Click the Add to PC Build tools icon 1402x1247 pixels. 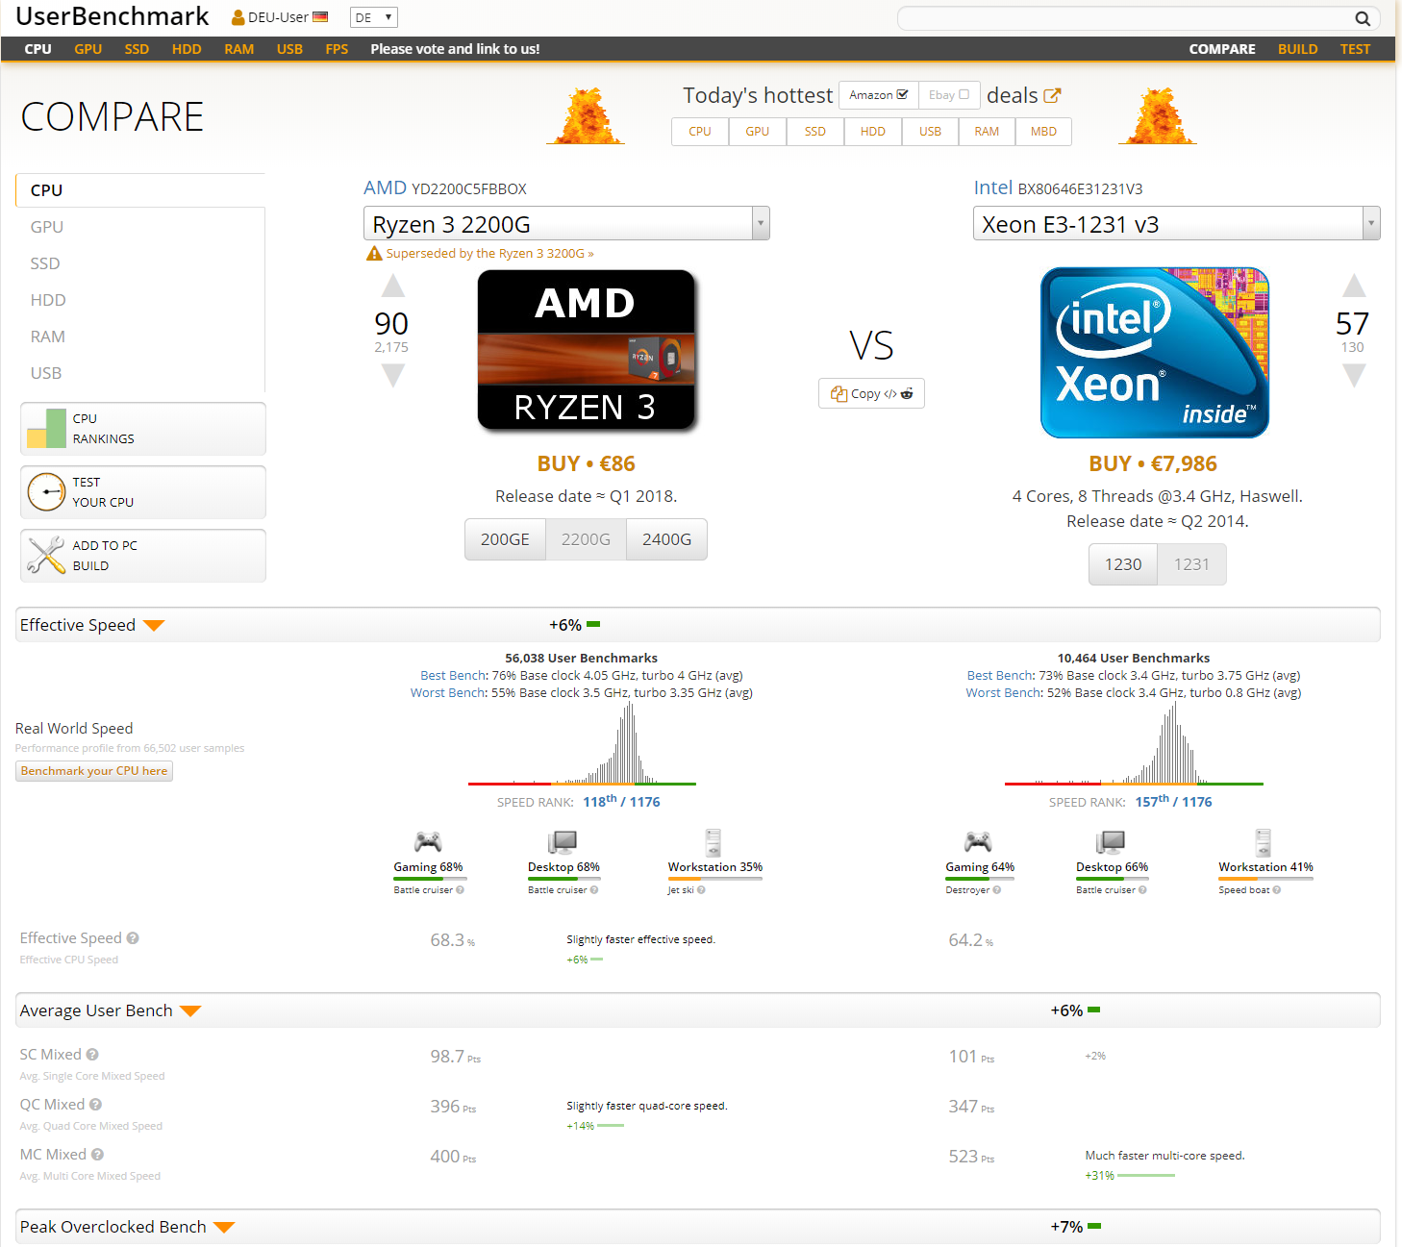[46, 556]
